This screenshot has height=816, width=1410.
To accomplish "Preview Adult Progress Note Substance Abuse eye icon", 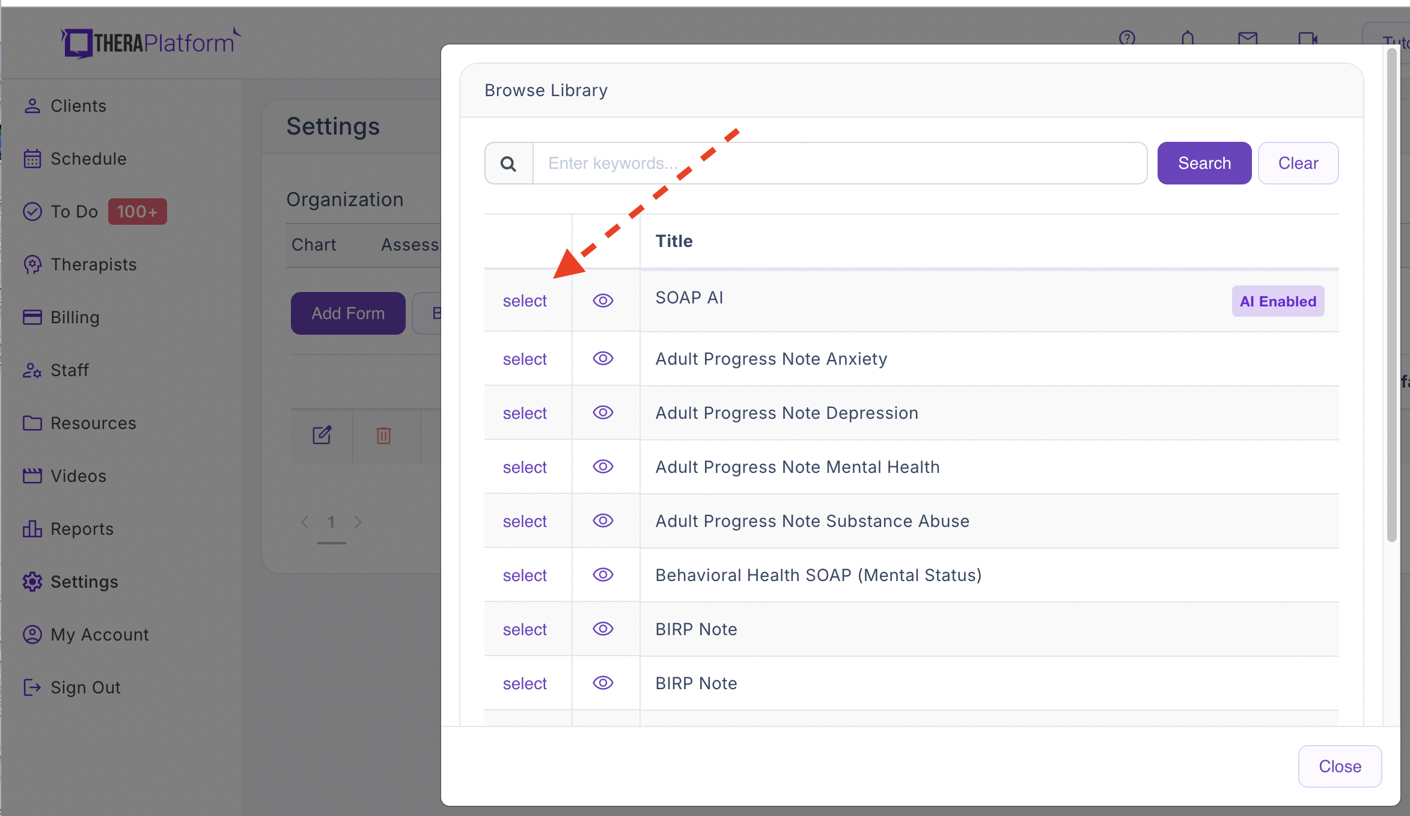I will (603, 521).
